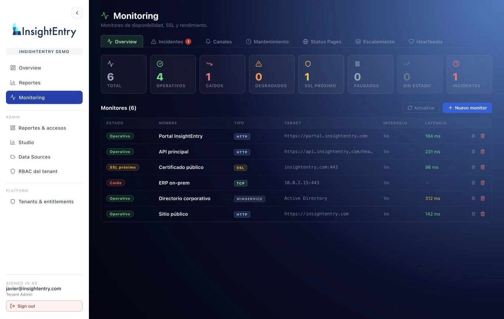This screenshot has height=319, width=504.
Task: Click the 10.0.2.15:443 target
Action: pos(302,183)
